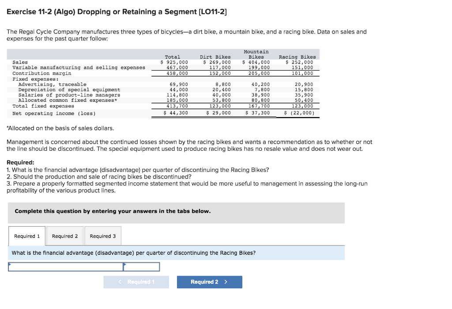Click the blue Required 2 next button

pos(210,282)
